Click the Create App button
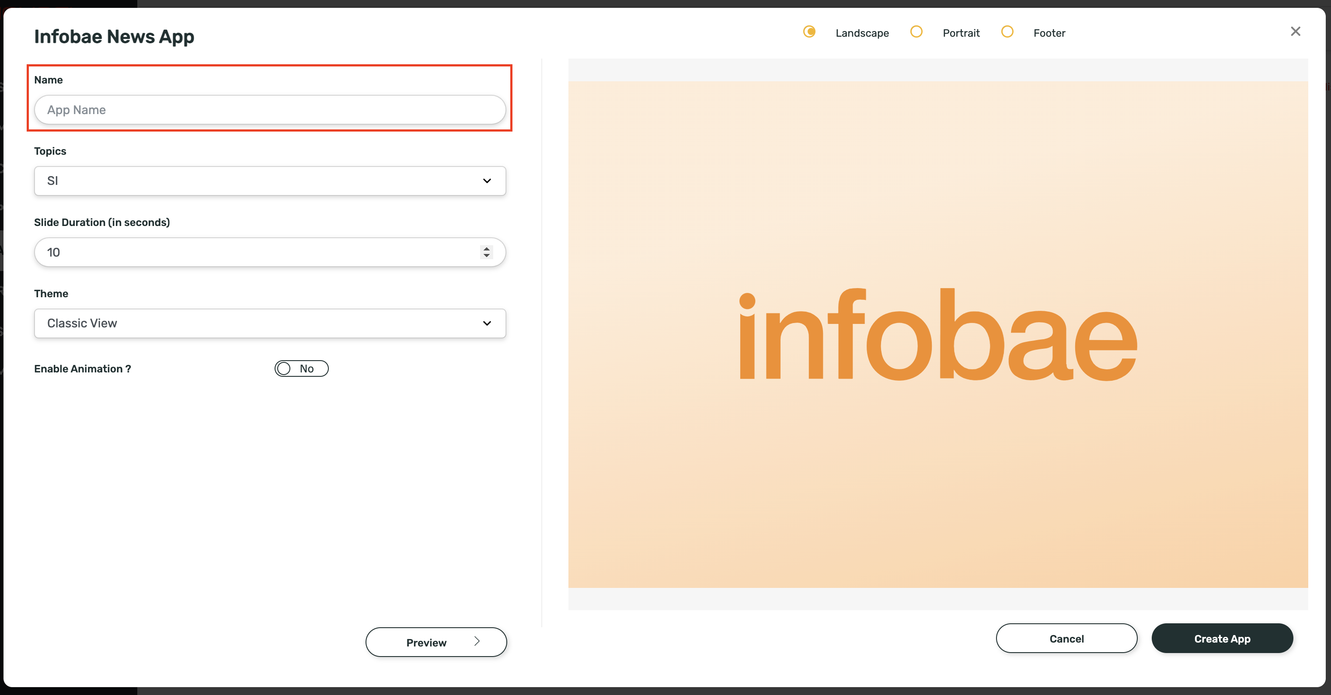 [1222, 639]
